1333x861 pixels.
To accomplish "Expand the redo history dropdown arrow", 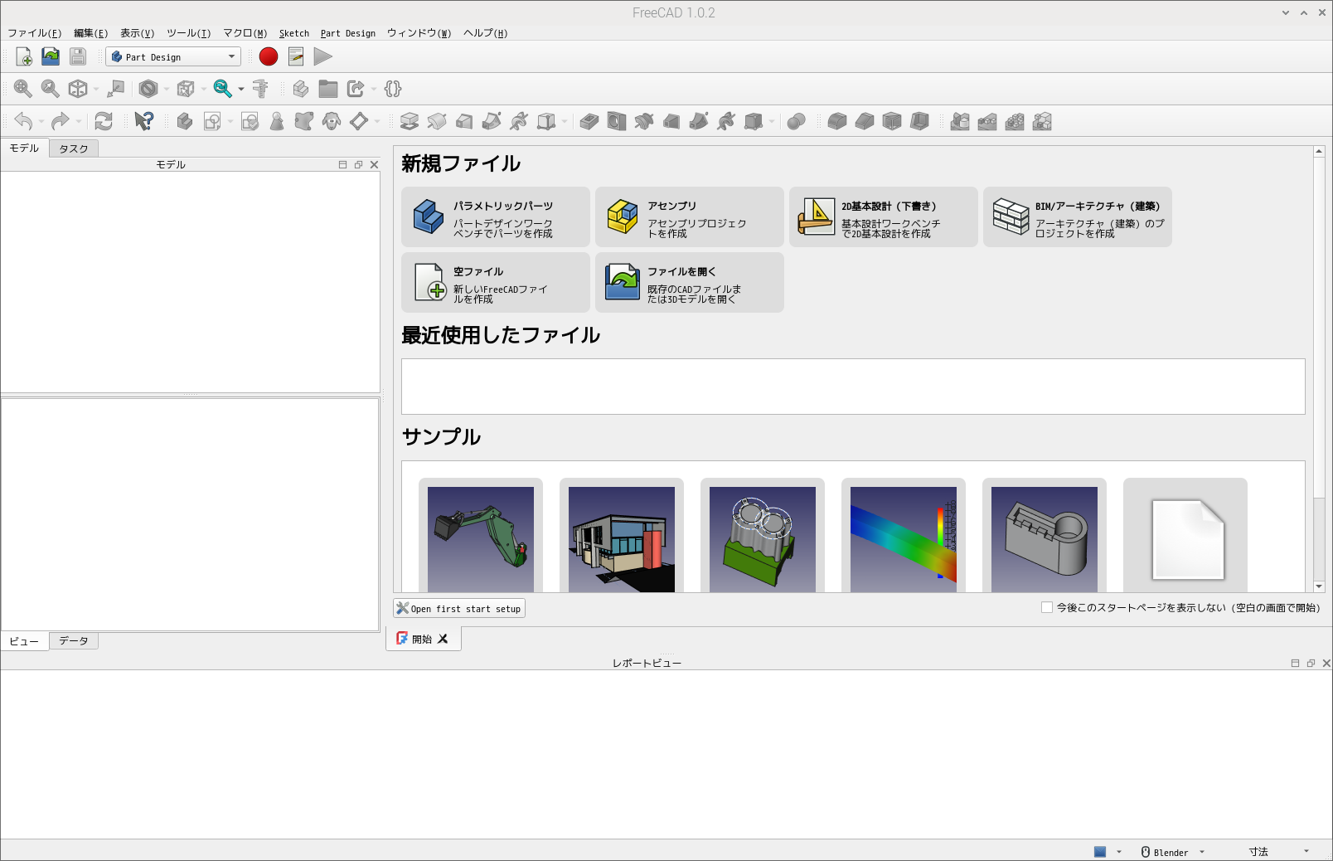I will 79,122.
